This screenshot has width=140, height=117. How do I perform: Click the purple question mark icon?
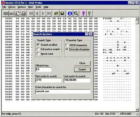click(x=83, y=14)
